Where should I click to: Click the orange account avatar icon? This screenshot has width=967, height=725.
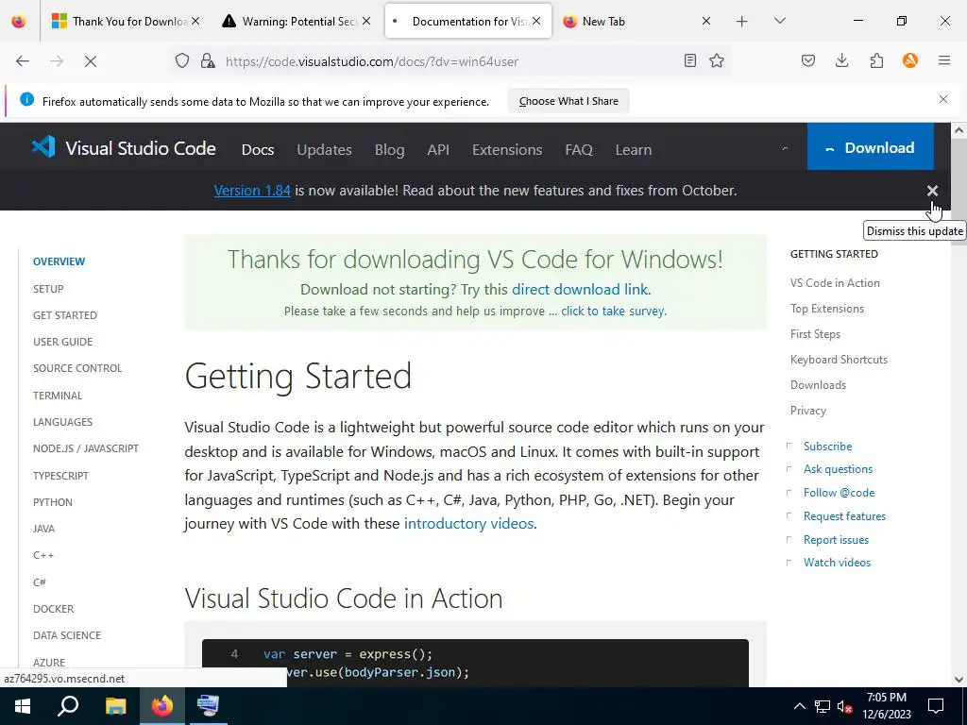(910, 60)
